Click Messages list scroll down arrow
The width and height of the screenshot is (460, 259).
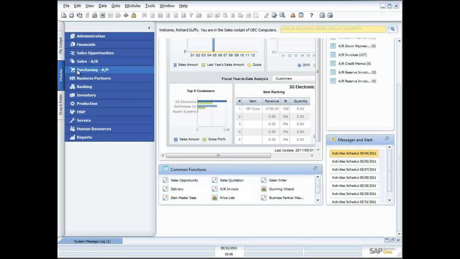[x=390, y=200]
